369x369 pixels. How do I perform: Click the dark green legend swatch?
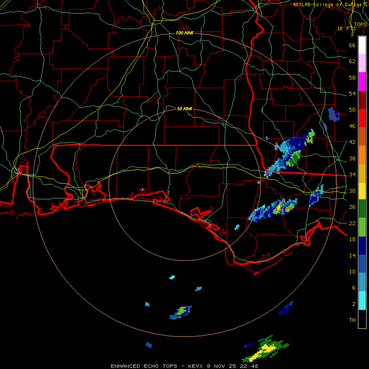click(362, 209)
